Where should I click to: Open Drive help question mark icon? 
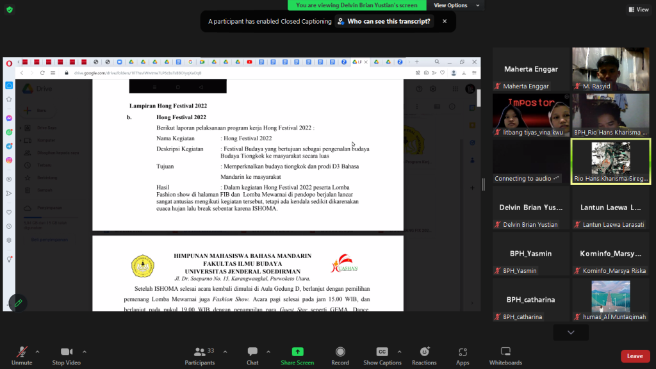419,88
